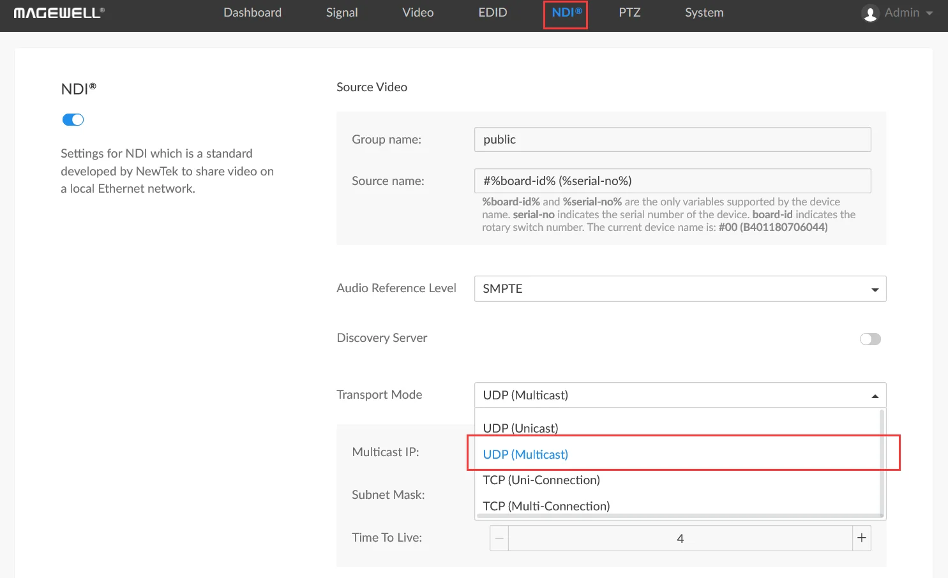This screenshot has height=578, width=948.
Task: Navigate to the PTZ tab
Action: [629, 13]
